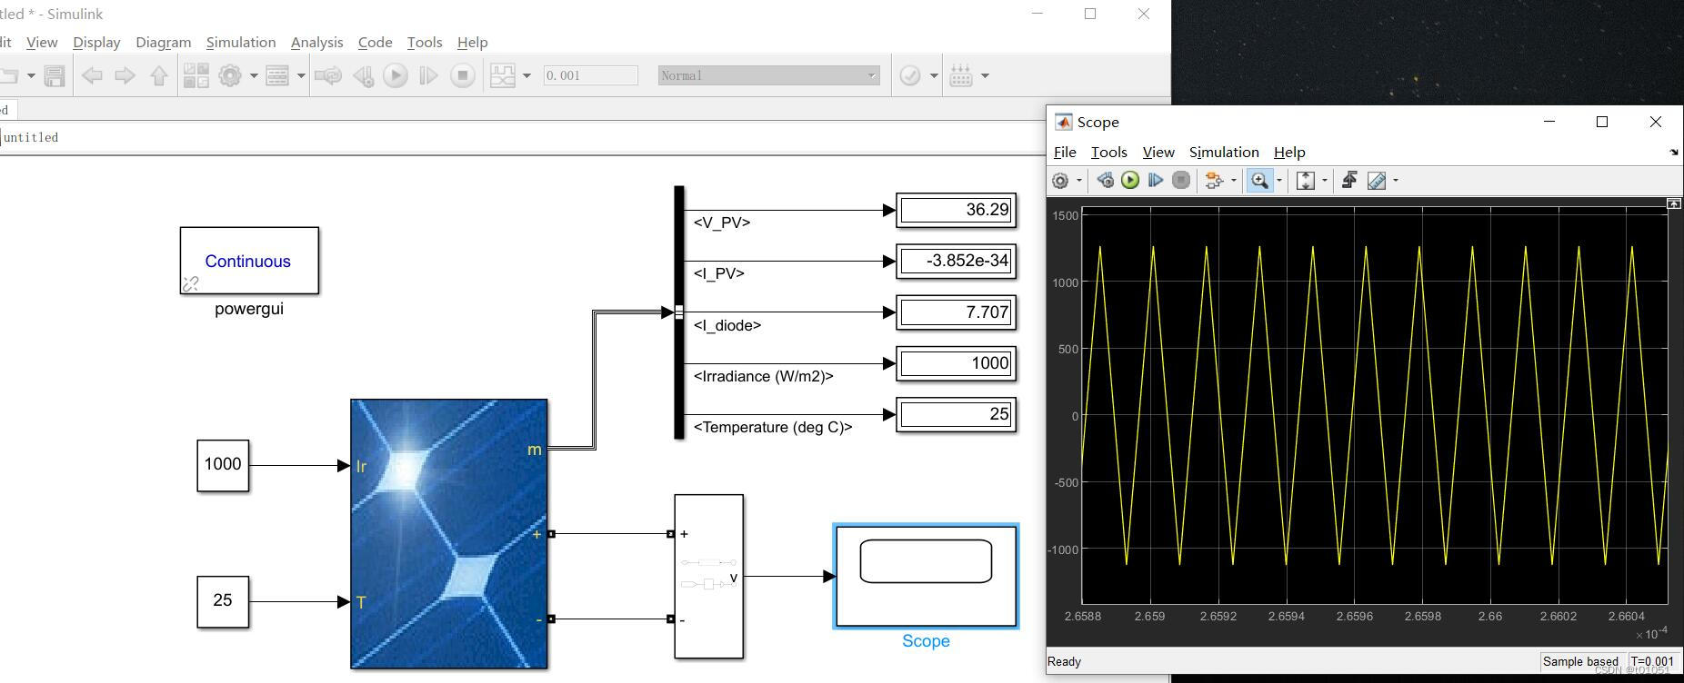Save the Simulink model with the floppy icon

tap(55, 76)
